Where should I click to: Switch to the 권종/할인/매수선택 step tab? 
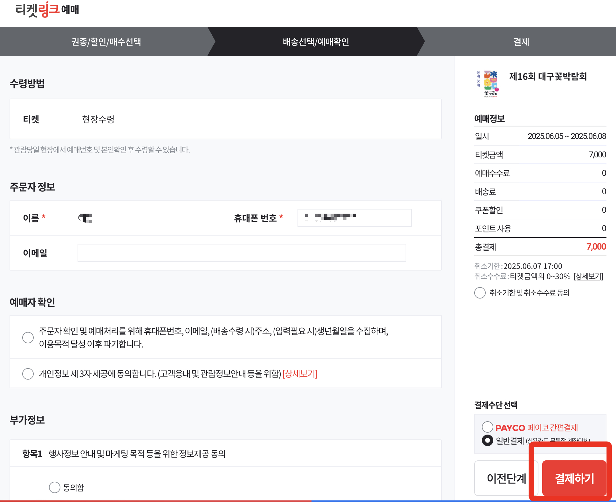click(x=107, y=42)
